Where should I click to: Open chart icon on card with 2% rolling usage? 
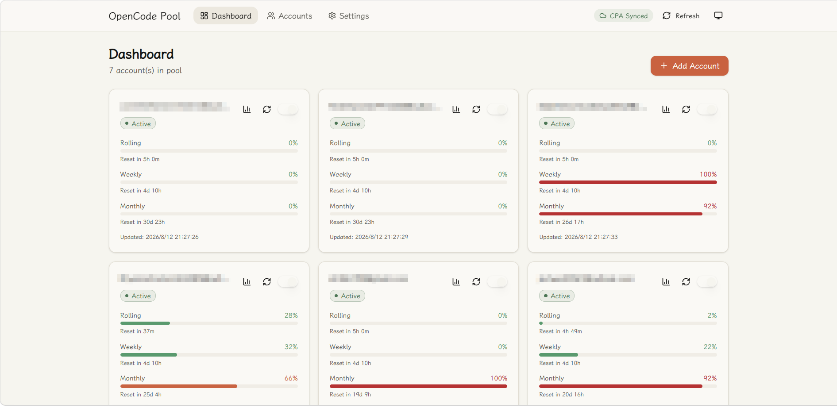click(666, 282)
